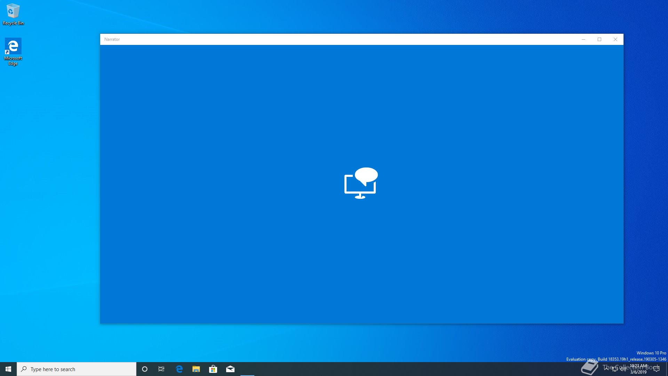Image resolution: width=668 pixels, height=376 pixels.
Task: Open the Action Center notifications icon
Action: [657, 369]
